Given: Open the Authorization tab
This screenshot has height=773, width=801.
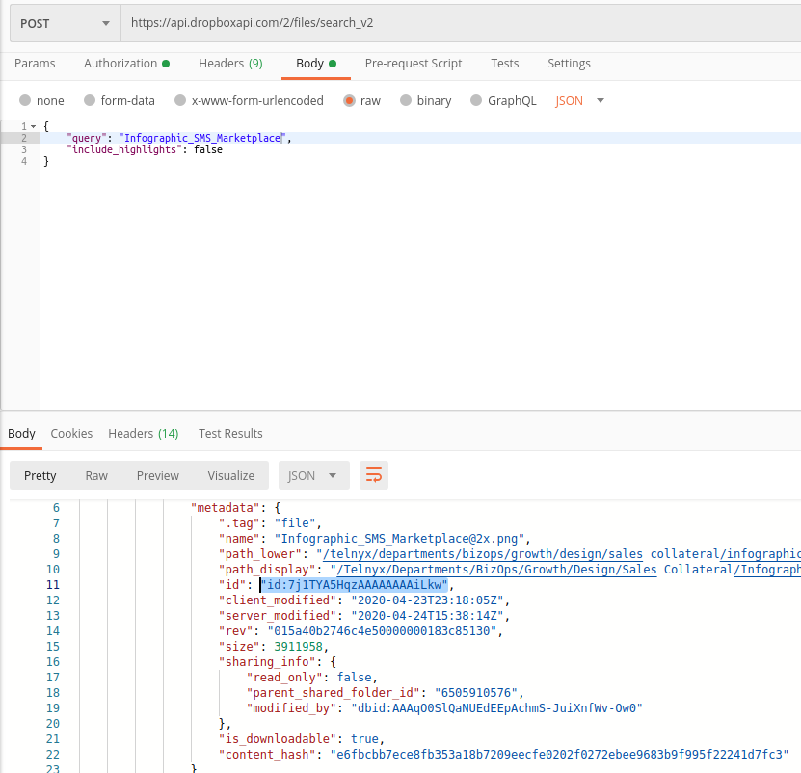Looking at the screenshot, I should coord(126,64).
